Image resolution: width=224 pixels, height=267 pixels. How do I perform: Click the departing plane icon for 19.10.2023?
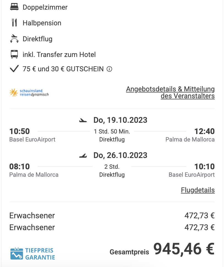(83, 121)
